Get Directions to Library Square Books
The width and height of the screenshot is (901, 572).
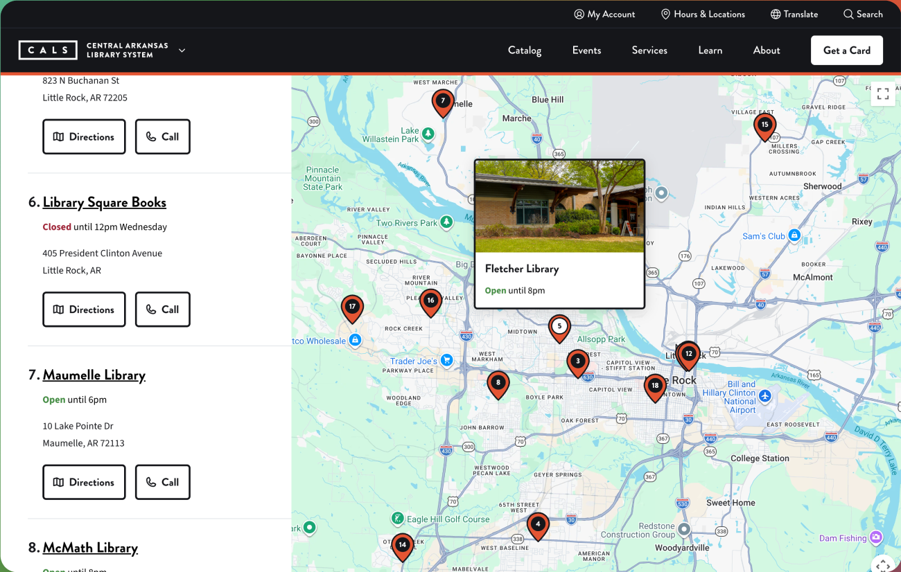[84, 310]
